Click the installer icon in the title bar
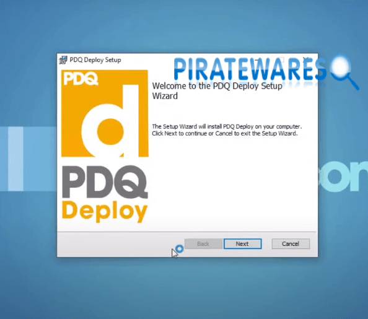 (63, 60)
